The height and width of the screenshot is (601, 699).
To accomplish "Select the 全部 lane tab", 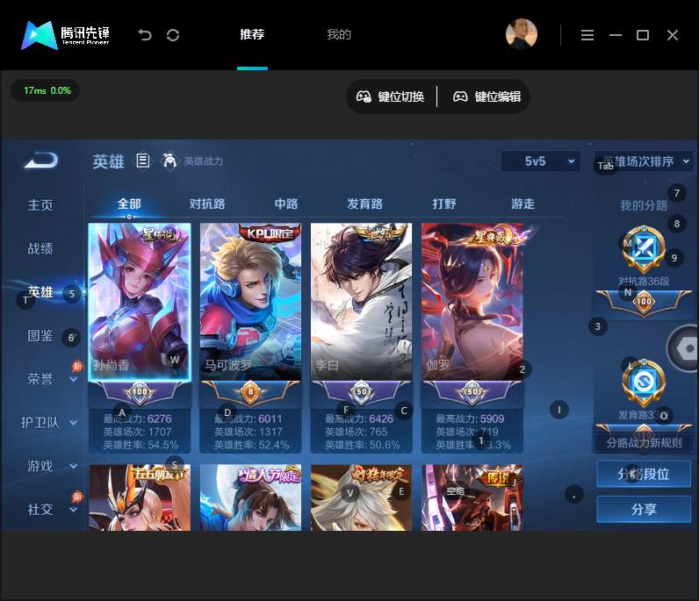I will click(129, 204).
